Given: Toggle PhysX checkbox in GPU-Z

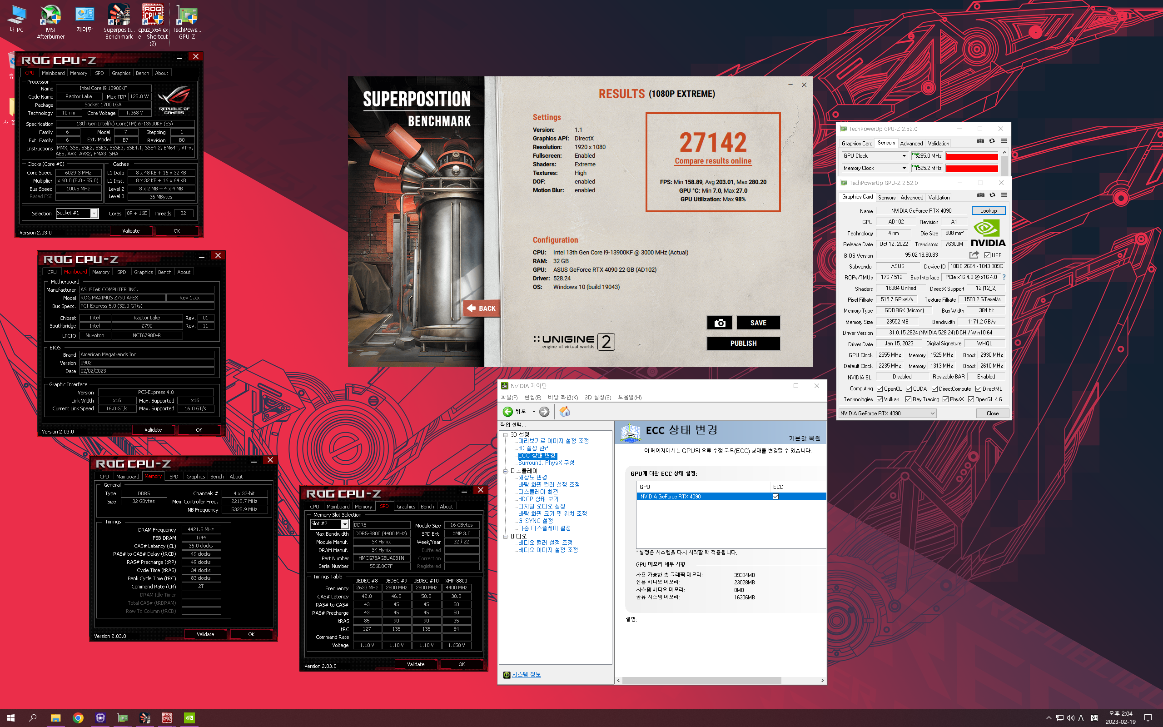Looking at the screenshot, I should (945, 399).
